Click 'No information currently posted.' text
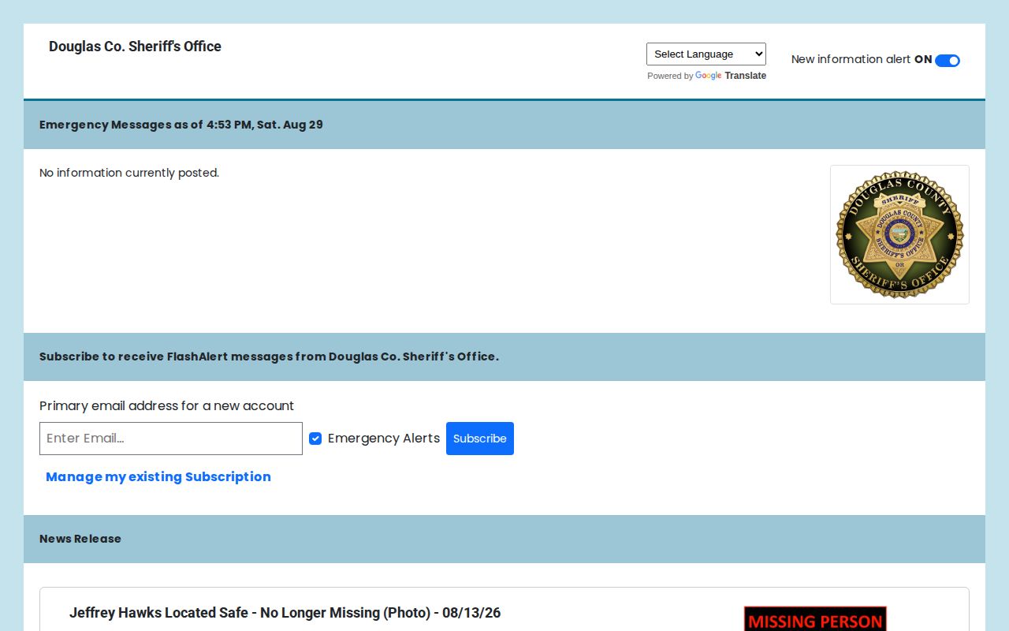 point(129,173)
